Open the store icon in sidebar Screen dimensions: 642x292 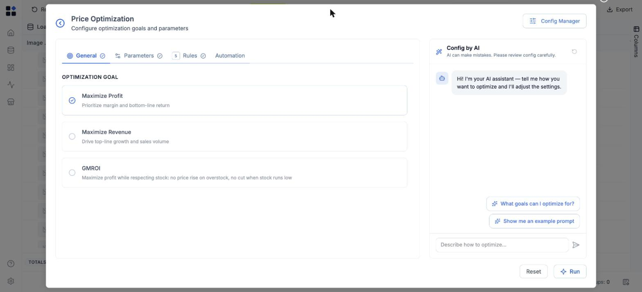pos(11,102)
